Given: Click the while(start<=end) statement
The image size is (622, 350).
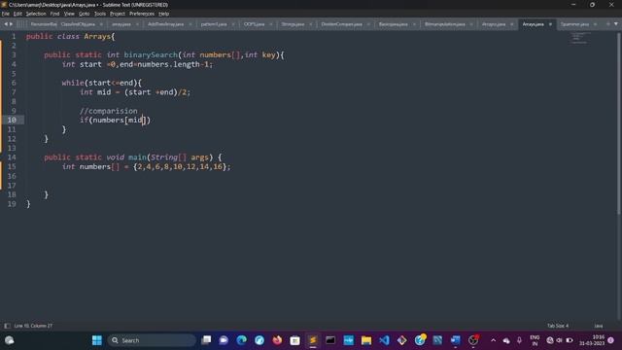Looking at the screenshot, I should 101,83.
